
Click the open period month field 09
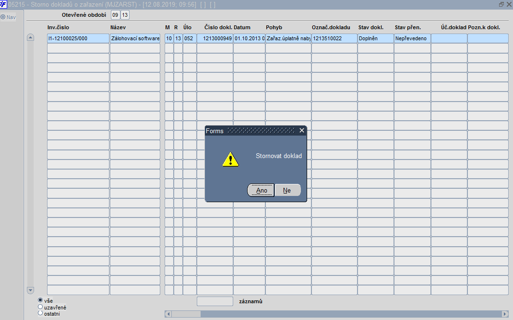click(115, 15)
